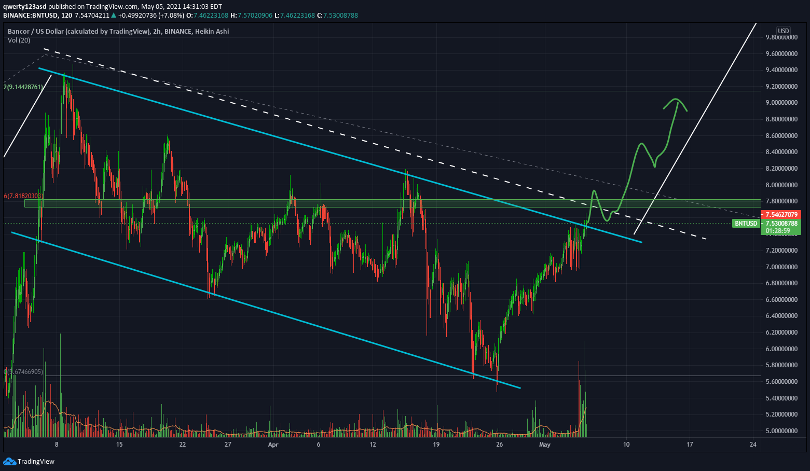The image size is (810, 471).
Task: Click the 8.40000000 price axis label
Action: (x=780, y=152)
